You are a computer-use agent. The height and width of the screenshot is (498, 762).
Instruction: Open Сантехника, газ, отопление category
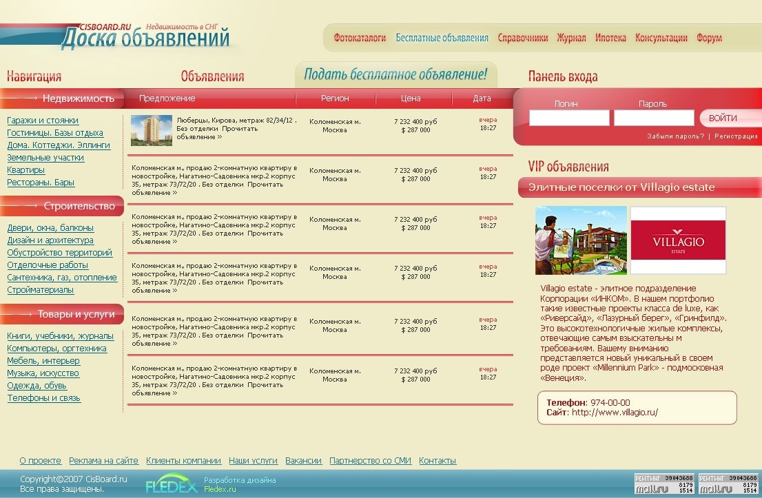(x=62, y=278)
